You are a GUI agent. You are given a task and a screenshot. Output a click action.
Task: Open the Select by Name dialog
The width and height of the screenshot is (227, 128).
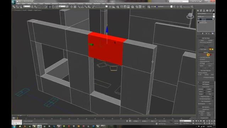coord(35,7)
